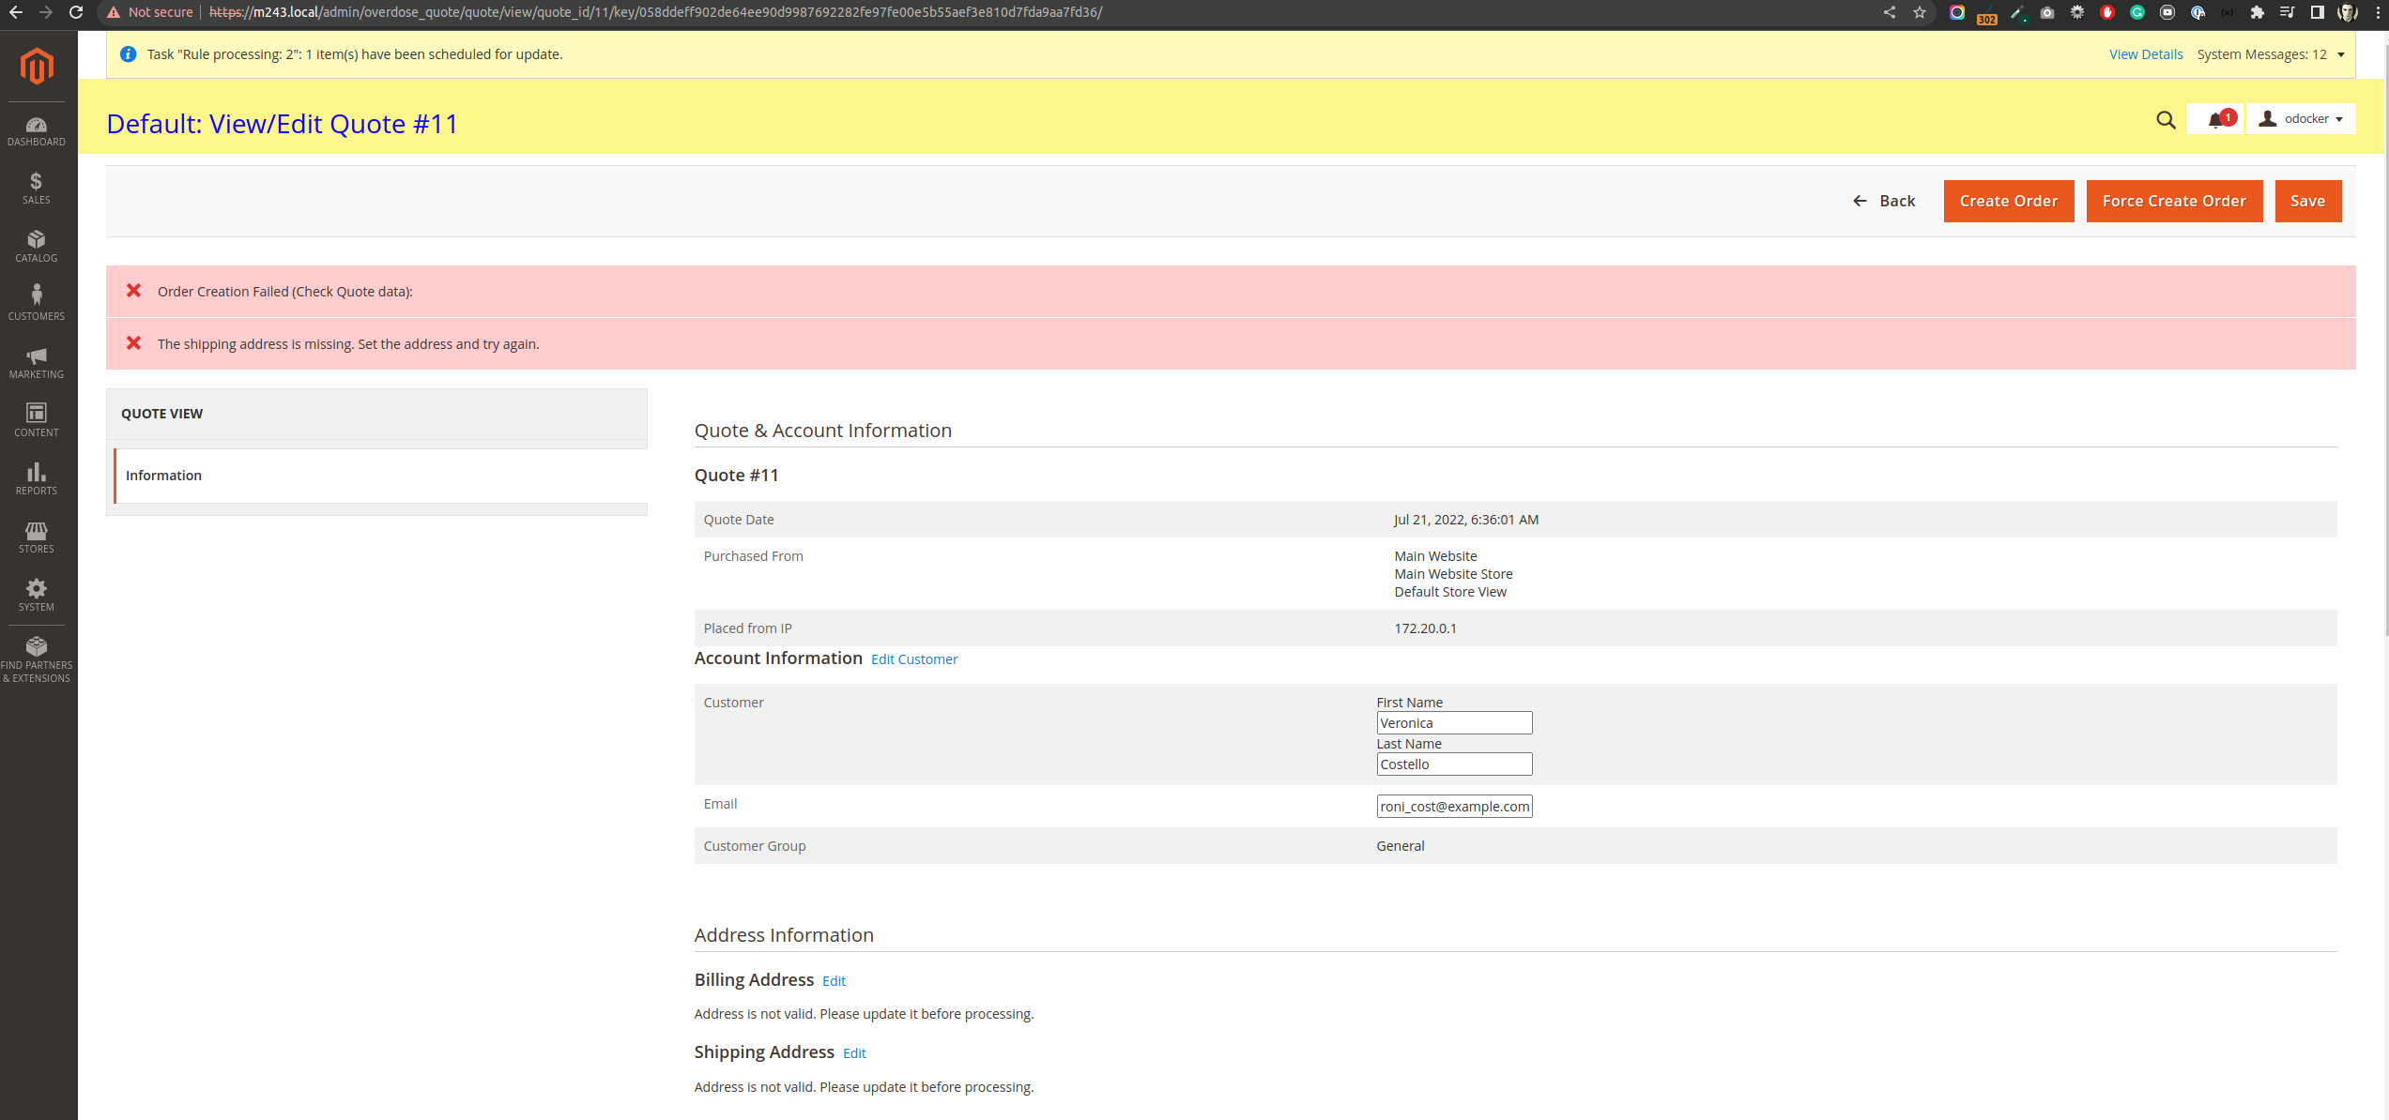Click the Create Order button
The width and height of the screenshot is (2389, 1120).
click(x=2008, y=201)
